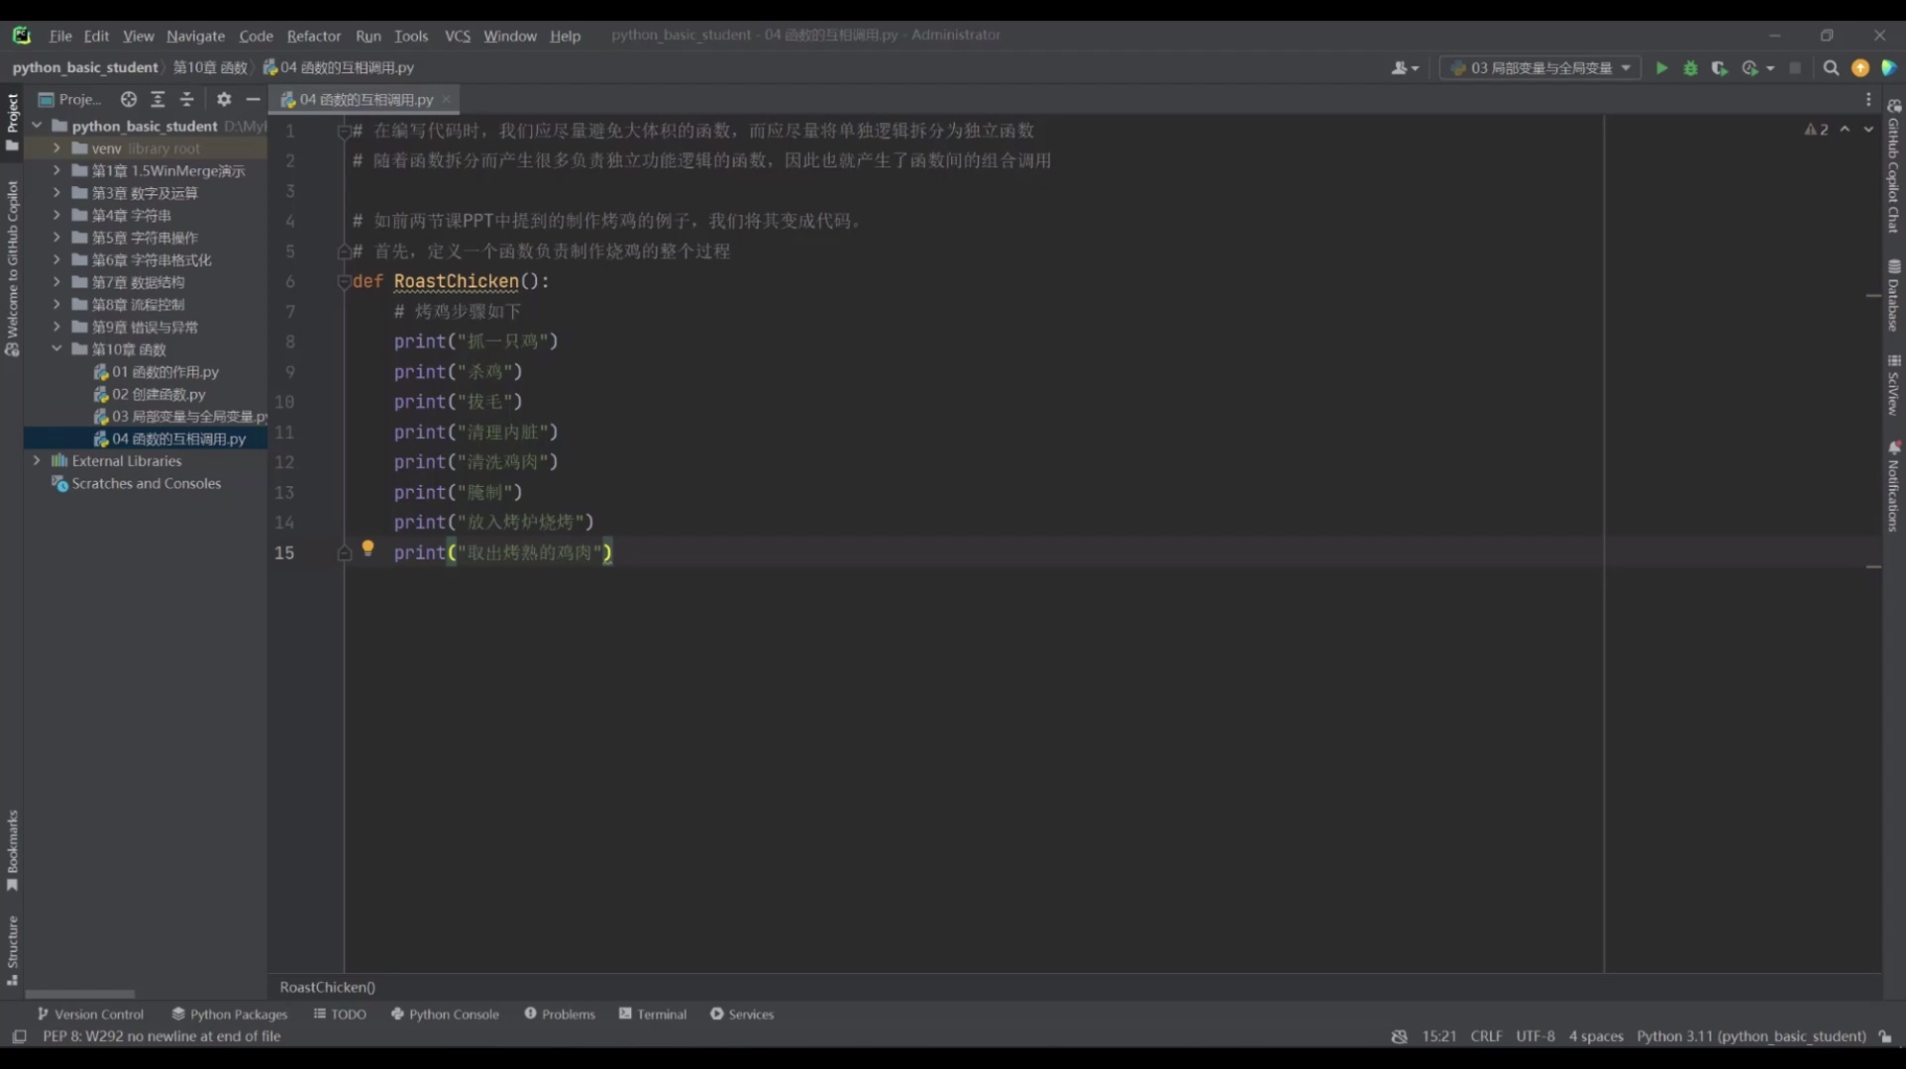The width and height of the screenshot is (1906, 1069).
Task: Collapse the Project tree with collapse-all icon
Action: [x=186, y=99]
